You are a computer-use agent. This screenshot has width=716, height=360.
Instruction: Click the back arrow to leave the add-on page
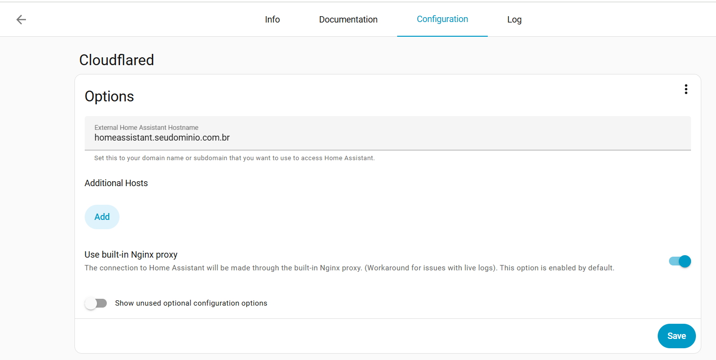pyautogui.click(x=20, y=19)
